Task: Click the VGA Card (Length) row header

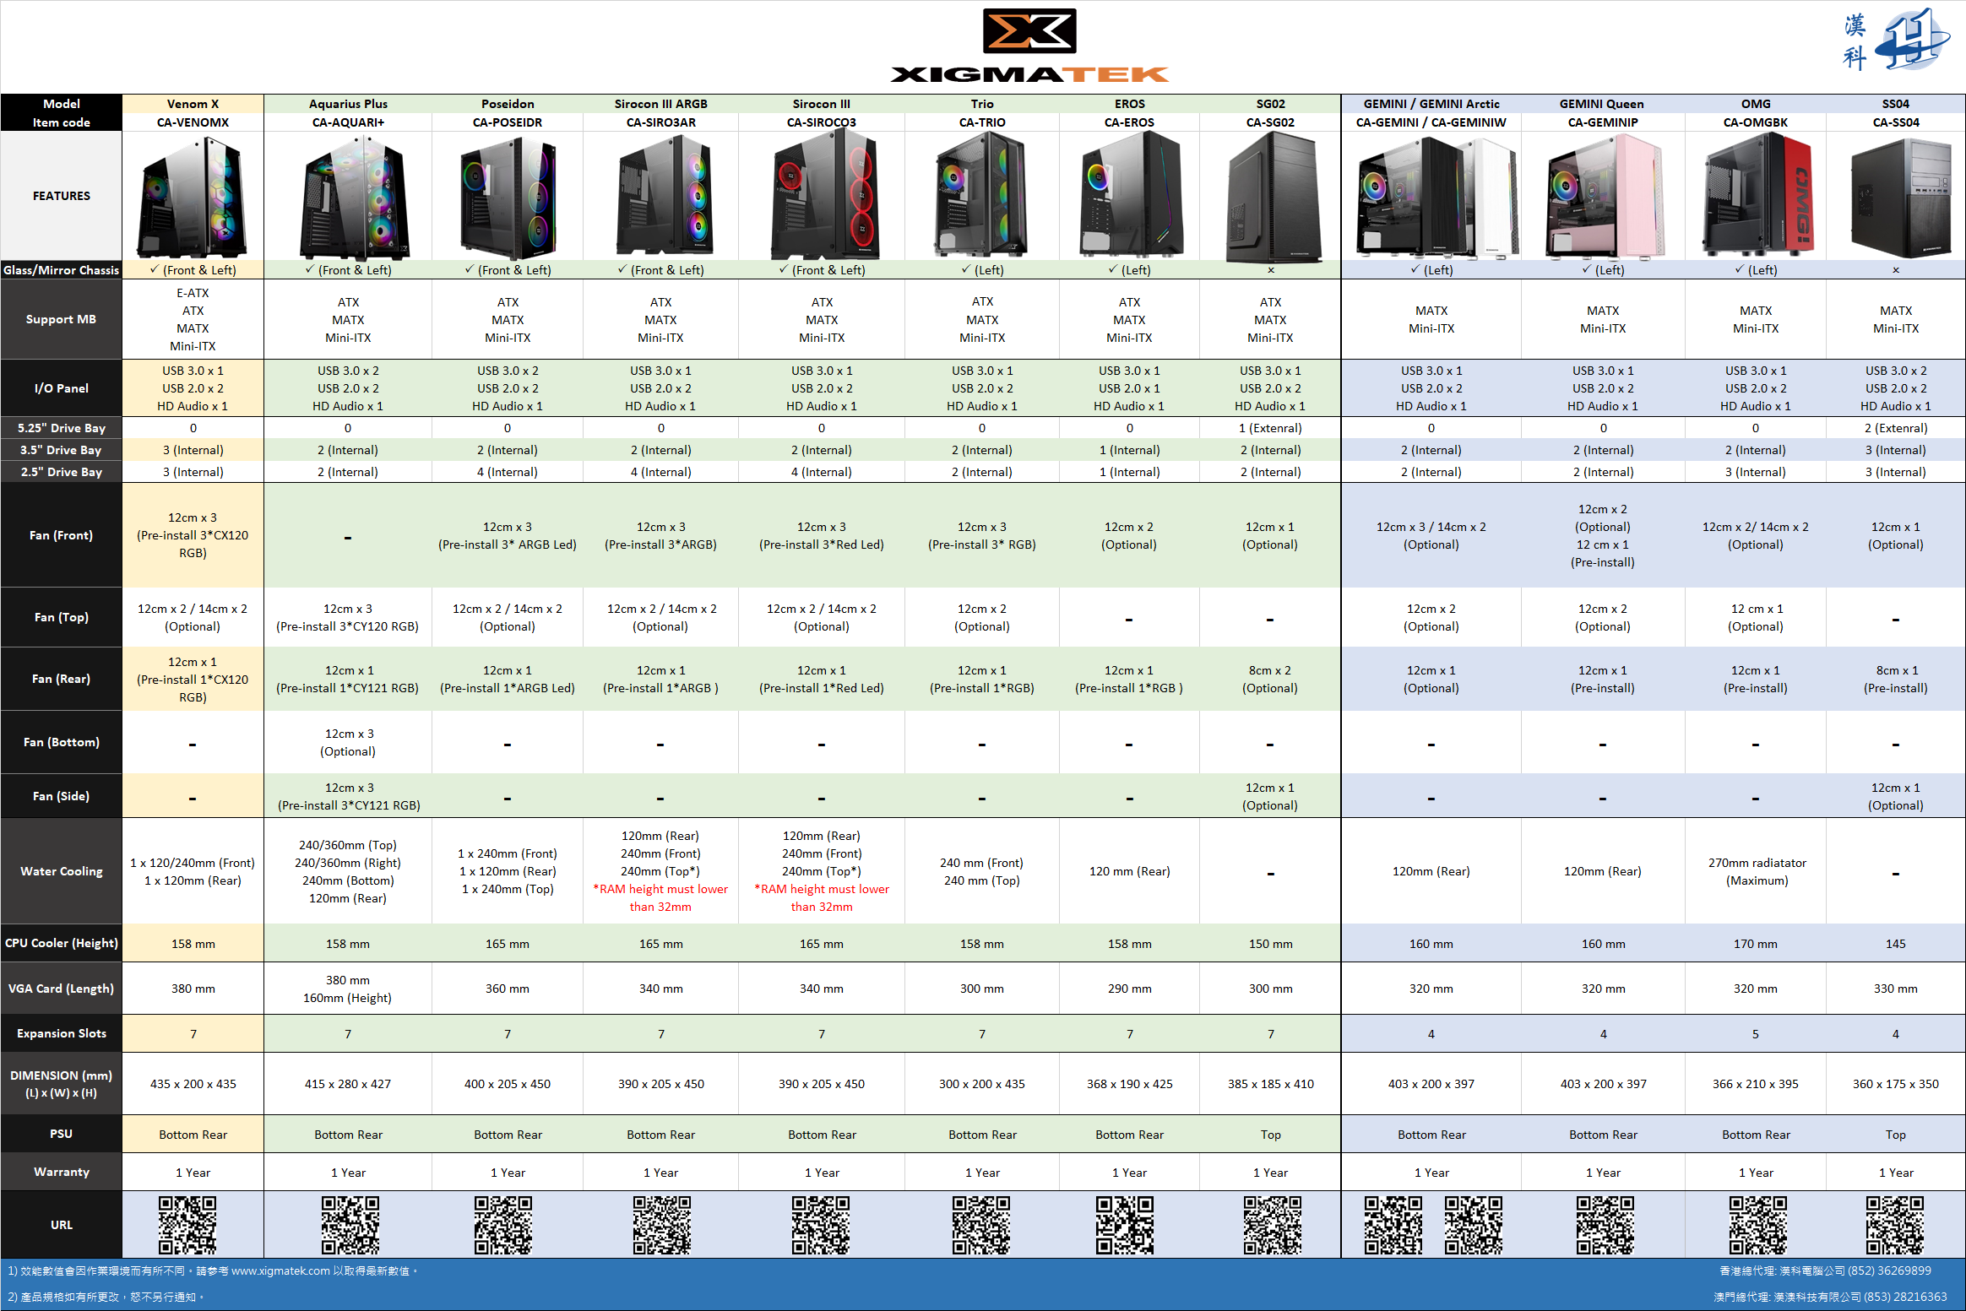Action: point(61,989)
